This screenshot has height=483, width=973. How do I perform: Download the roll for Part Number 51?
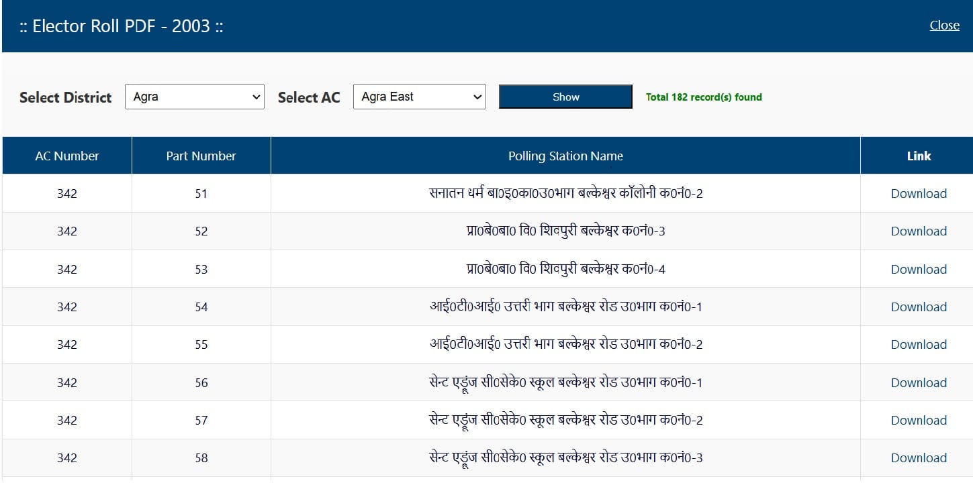click(919, 193)
